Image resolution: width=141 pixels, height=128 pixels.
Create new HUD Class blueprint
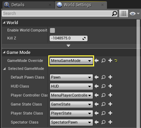(x=110, y=86)
